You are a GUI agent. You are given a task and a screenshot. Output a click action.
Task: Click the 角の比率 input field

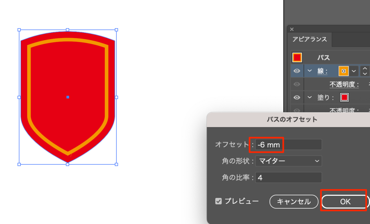point(288,178)
